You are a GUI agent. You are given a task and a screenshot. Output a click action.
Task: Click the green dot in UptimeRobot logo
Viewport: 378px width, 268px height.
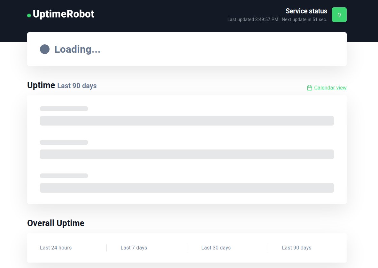(x=29, y=16)
